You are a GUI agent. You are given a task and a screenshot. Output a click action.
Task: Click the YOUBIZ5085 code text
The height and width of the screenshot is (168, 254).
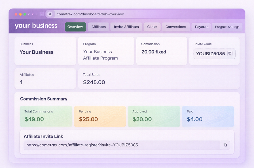(x=210, y=54)
